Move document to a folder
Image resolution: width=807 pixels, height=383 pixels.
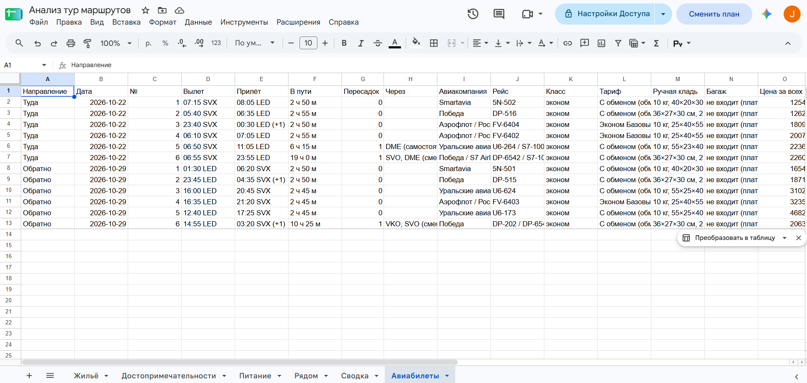pyautogui.click(x=162, y=10)
